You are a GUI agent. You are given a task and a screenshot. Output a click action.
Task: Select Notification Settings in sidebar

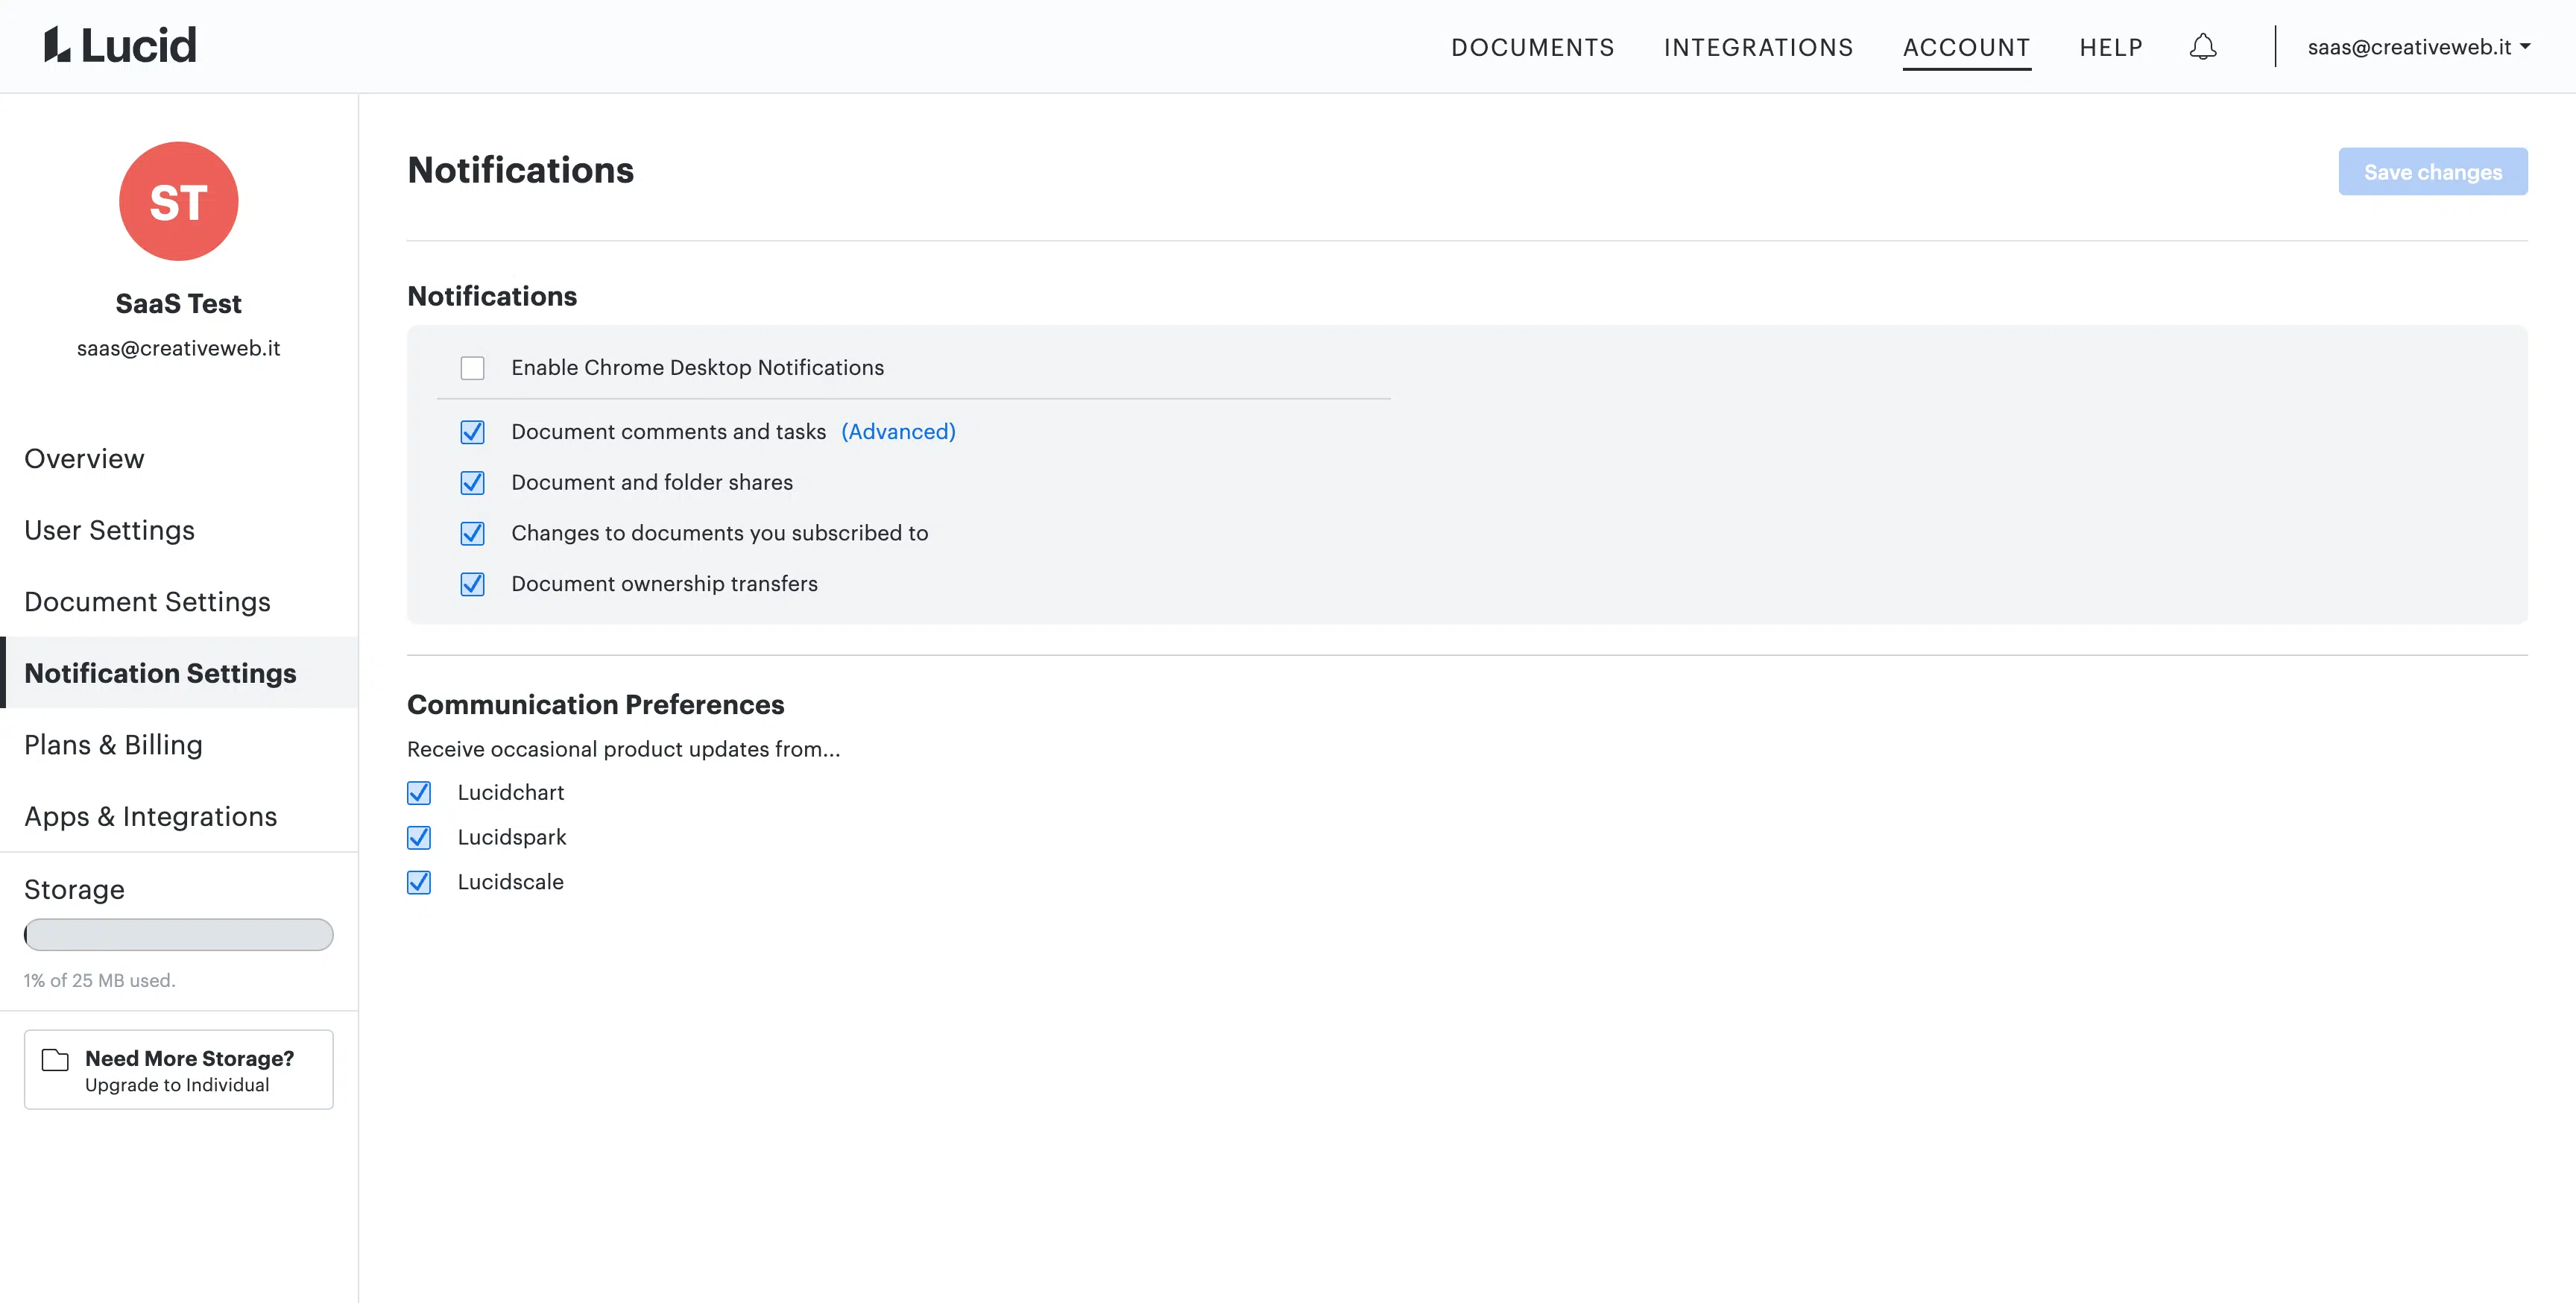[179, 673]
